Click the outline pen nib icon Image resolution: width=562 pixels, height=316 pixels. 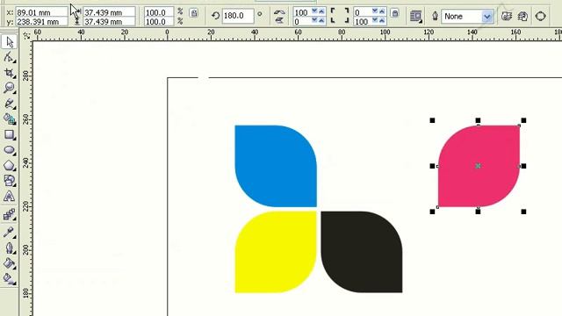[436, 16]
